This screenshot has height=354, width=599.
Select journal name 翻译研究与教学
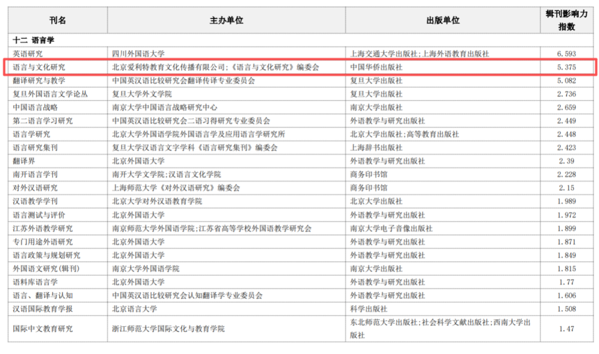[x=39, y=81]
